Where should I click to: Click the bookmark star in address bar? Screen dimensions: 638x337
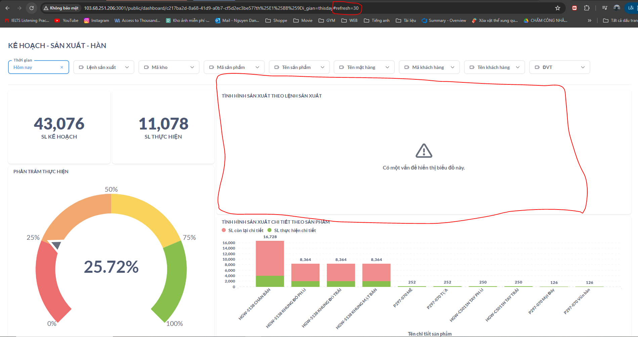pyautogui.click(x=557, y=8)
